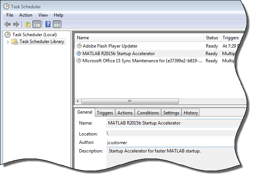Image resolution: width=253 pixels, height=177 pixels.
Task: Click the Task Scheduler (Local) clock icon
Action: (8, 35)
